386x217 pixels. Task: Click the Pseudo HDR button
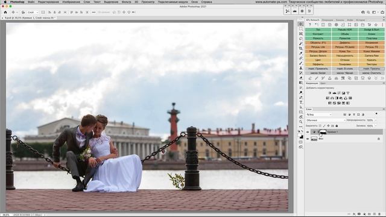tap(345, 30)
